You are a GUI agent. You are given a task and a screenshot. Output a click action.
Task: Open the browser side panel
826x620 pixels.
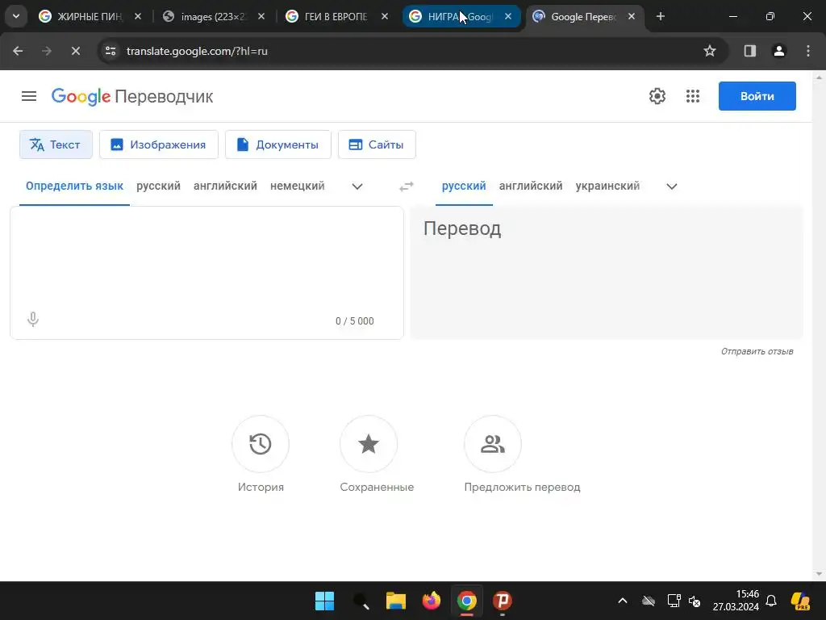coord(749,51)
